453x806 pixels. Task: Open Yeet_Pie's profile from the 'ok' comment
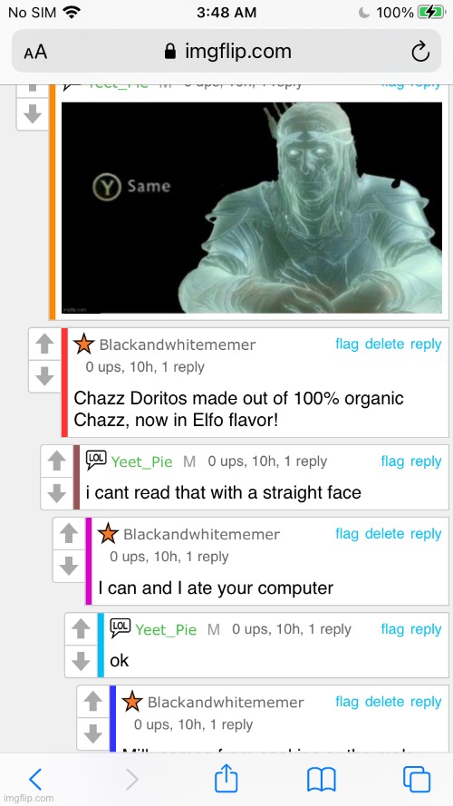click(166, 630)
